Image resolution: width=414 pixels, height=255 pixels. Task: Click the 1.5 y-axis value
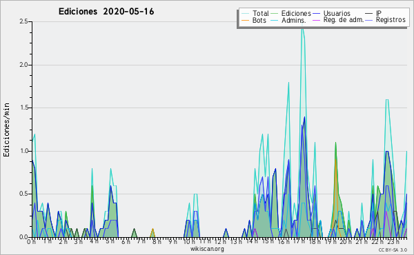(23, 108)
